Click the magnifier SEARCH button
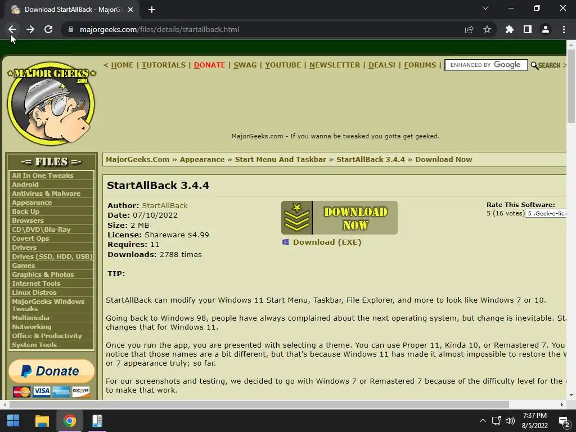 pos(546,65)
